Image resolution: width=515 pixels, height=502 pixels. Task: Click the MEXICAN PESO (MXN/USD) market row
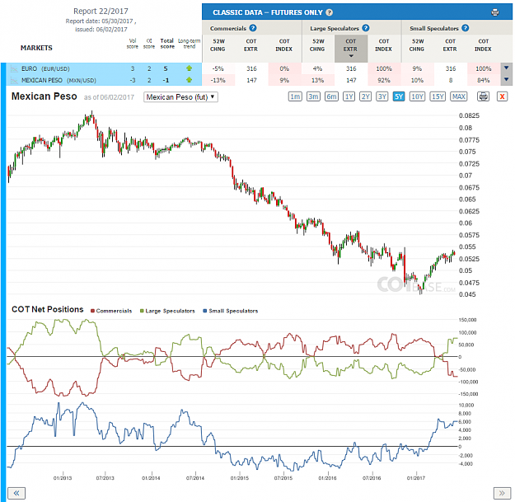point(104,80)
